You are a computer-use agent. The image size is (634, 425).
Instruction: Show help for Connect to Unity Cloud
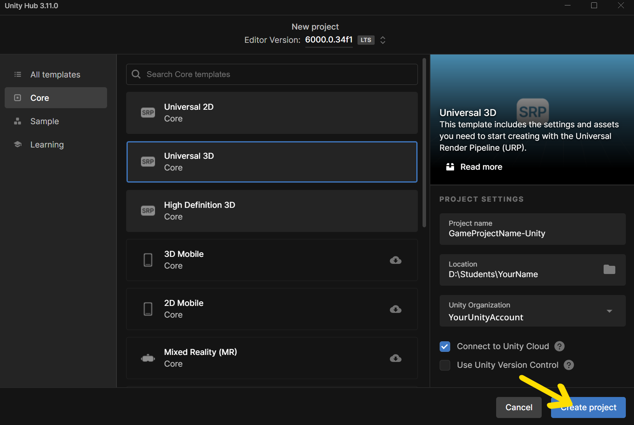tap(560, 346)
